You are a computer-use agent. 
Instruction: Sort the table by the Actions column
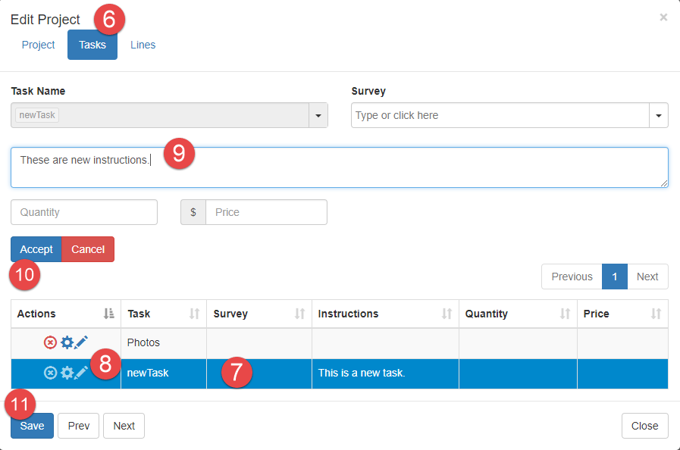coord(65,314)
